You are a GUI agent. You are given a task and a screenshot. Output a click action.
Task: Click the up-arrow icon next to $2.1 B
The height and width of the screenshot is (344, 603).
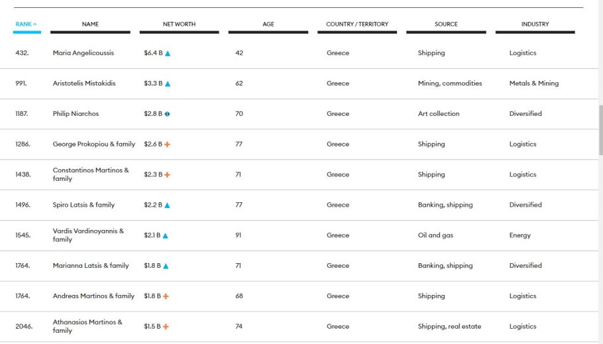tap(166, 236)
